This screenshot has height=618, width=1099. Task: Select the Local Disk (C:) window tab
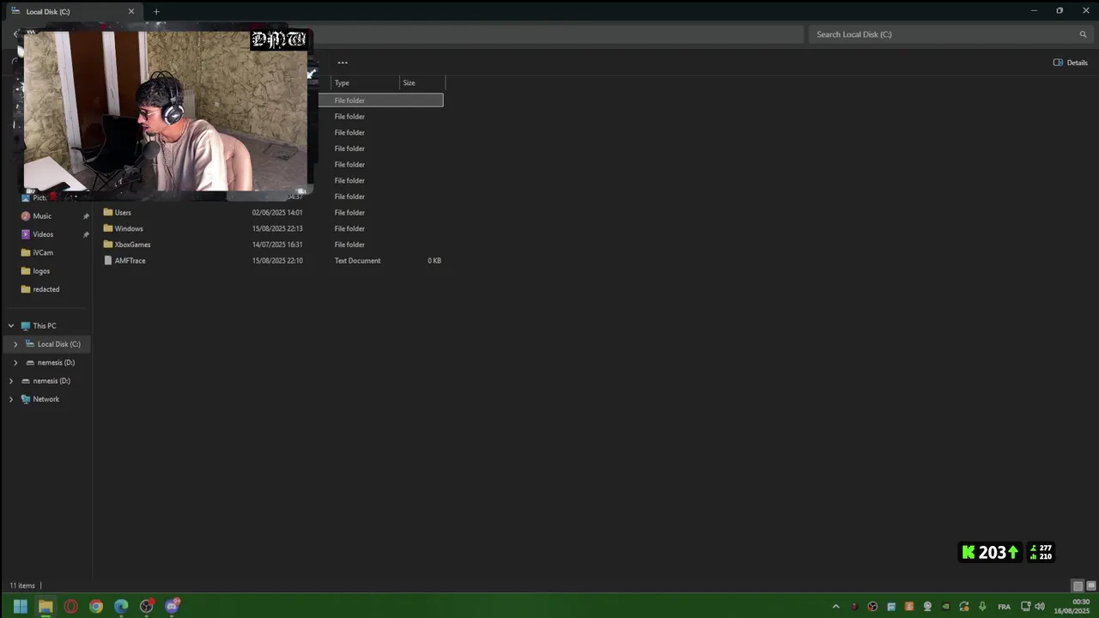[x=73, y=12]
